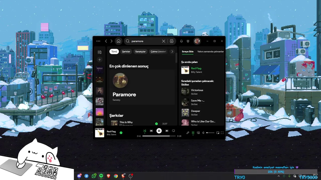This screenshot has height=180, width=321.
Task: Play the song This Is Why
Action: 126,122
